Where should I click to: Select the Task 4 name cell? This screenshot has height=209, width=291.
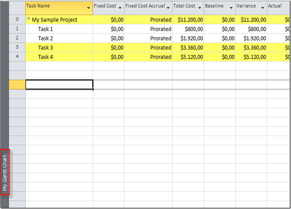(x=46, y=57)
